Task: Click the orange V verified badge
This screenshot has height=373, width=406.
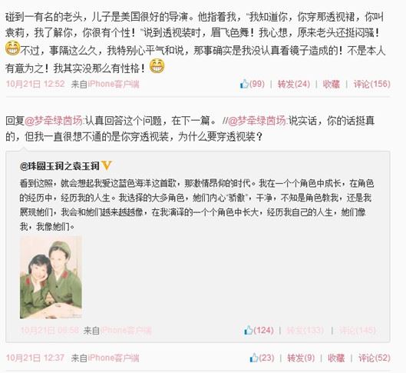Action: tap(107, 165)
